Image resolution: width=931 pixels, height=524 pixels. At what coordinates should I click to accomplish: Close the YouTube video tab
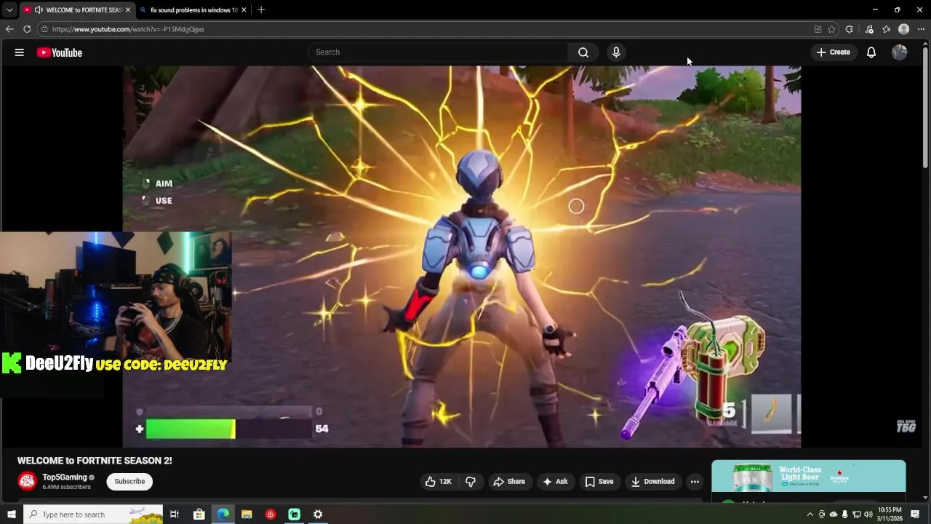click(128, 10)
